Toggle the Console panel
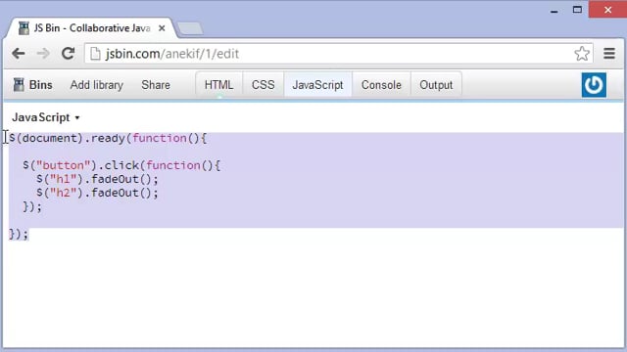This screenshot has width=627, height=352. pyautogui.click(x=381, y=85)
